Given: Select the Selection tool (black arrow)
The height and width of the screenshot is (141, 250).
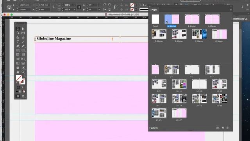Looking at the screenshot, I should [x=18, y=29].
